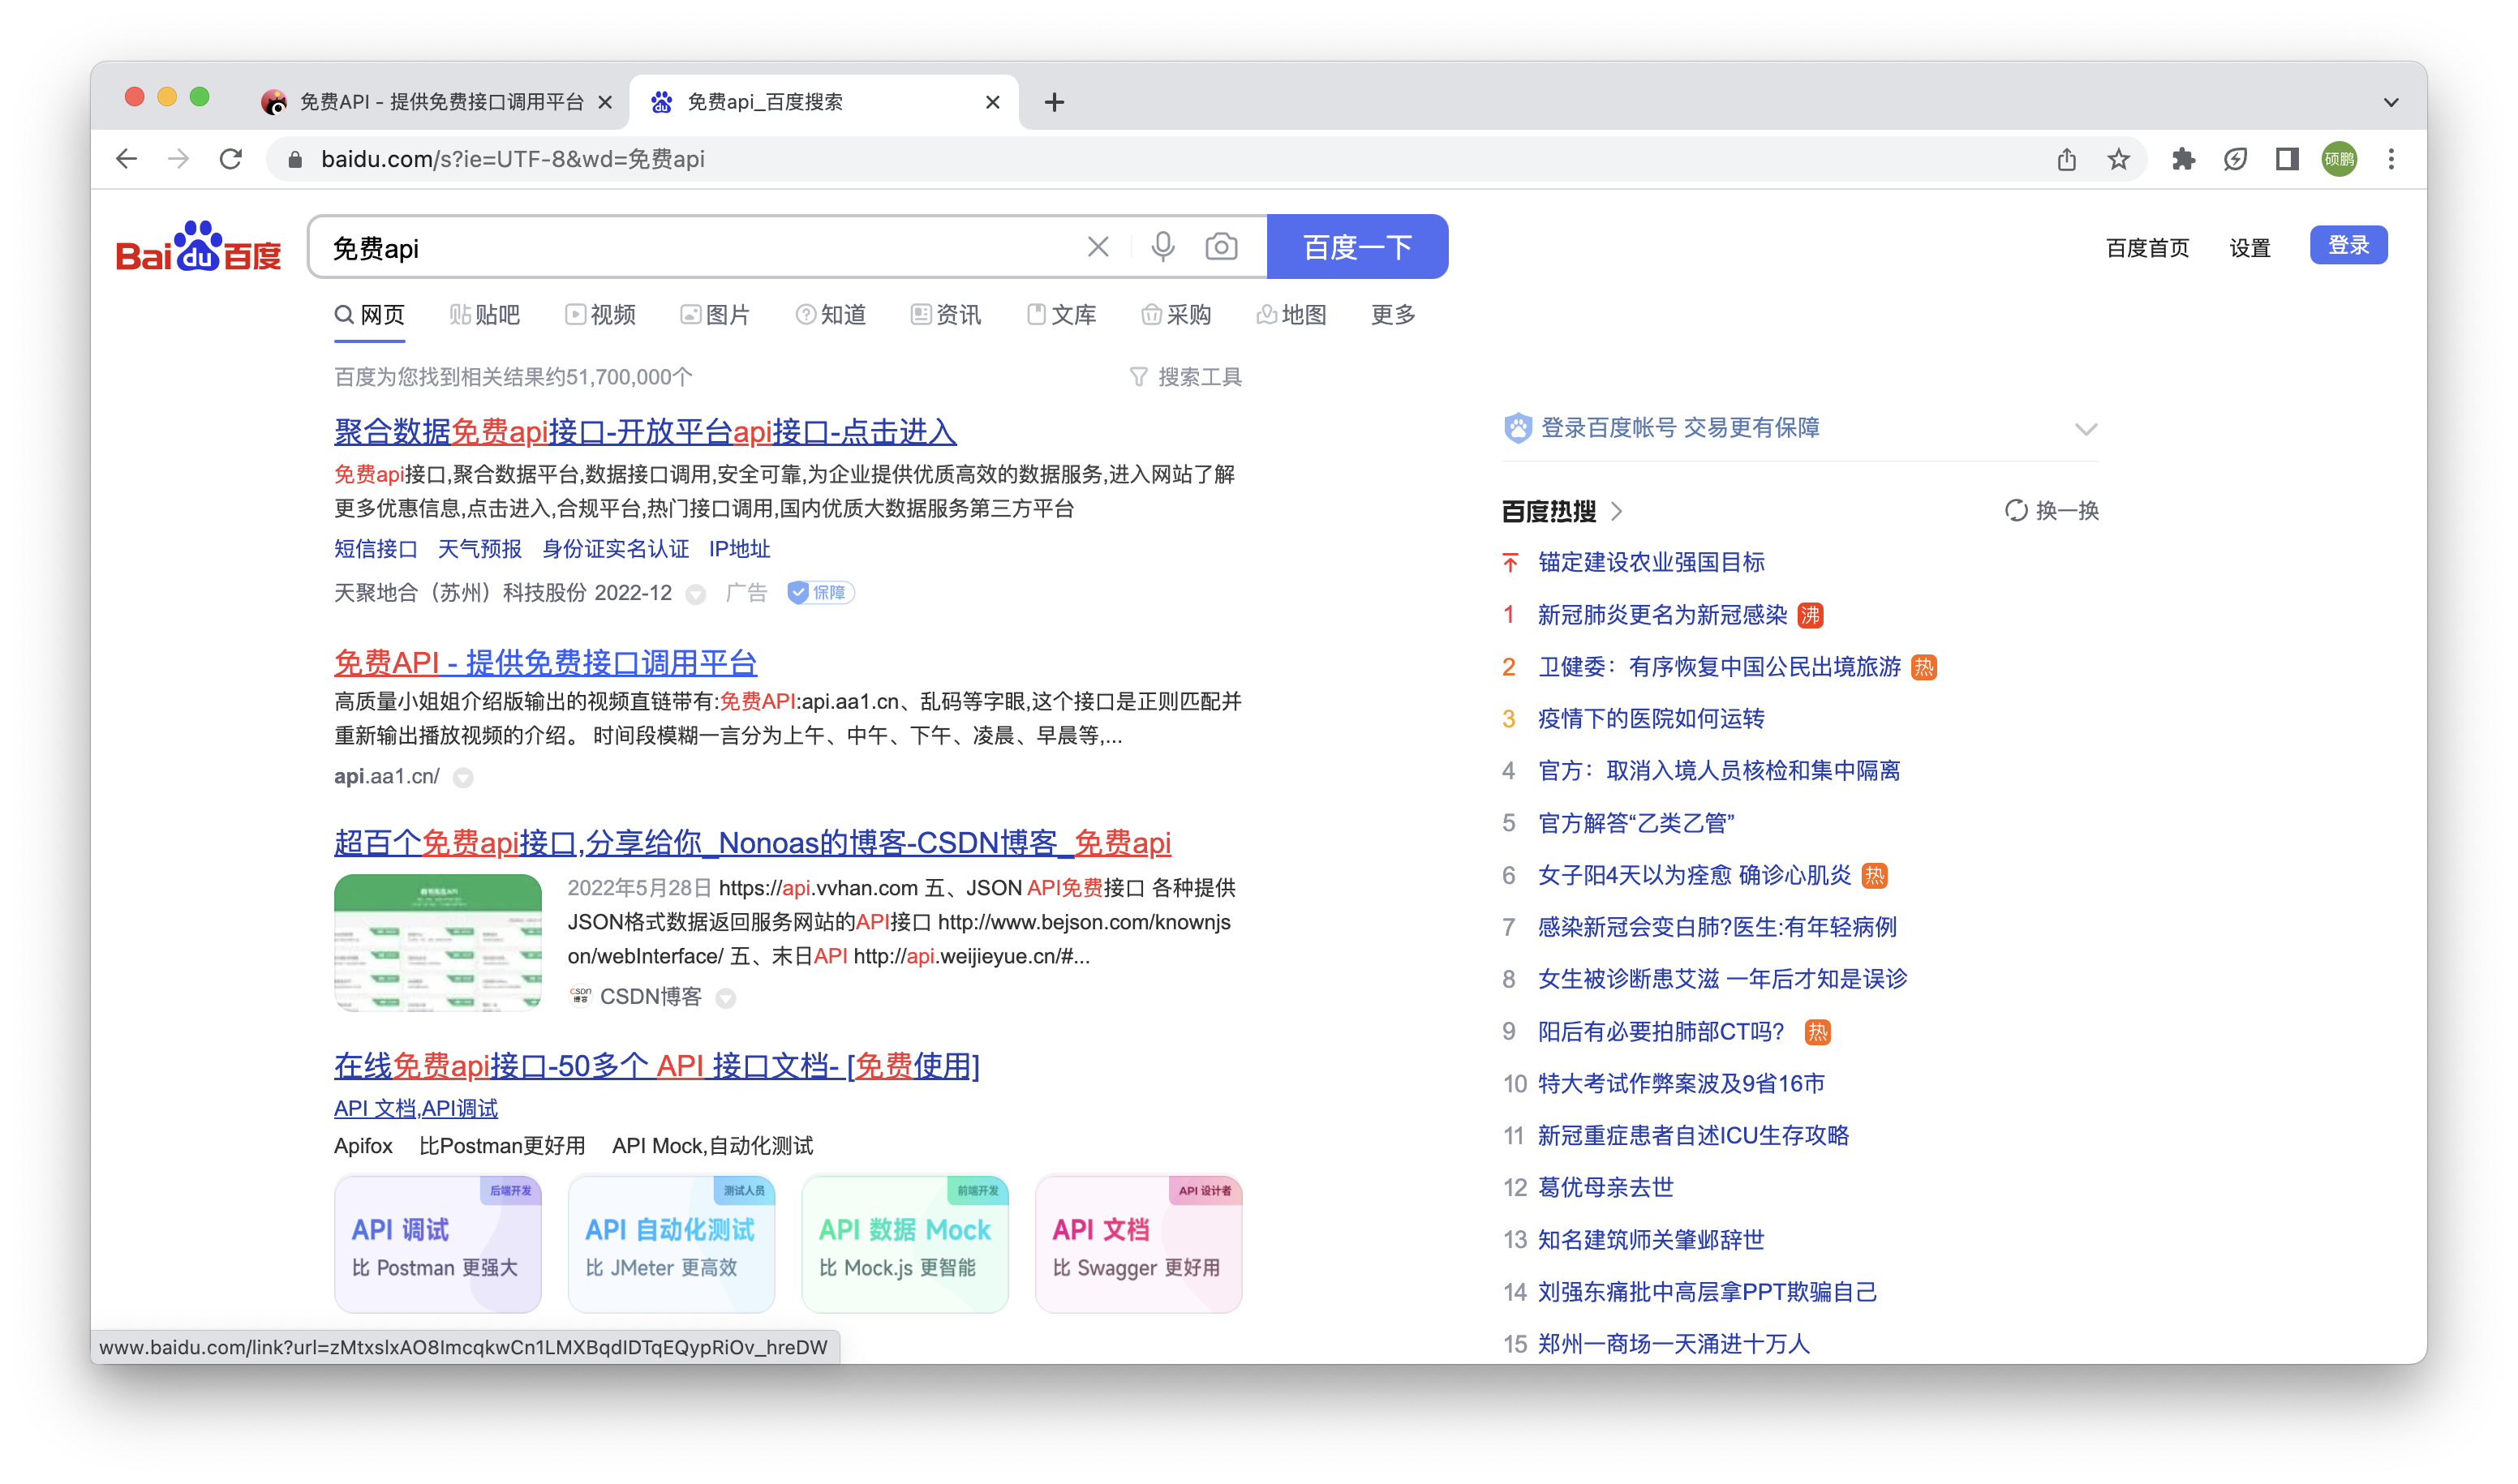
Task: Click the CSDN result green thumbnail
Action: [438, 943]
